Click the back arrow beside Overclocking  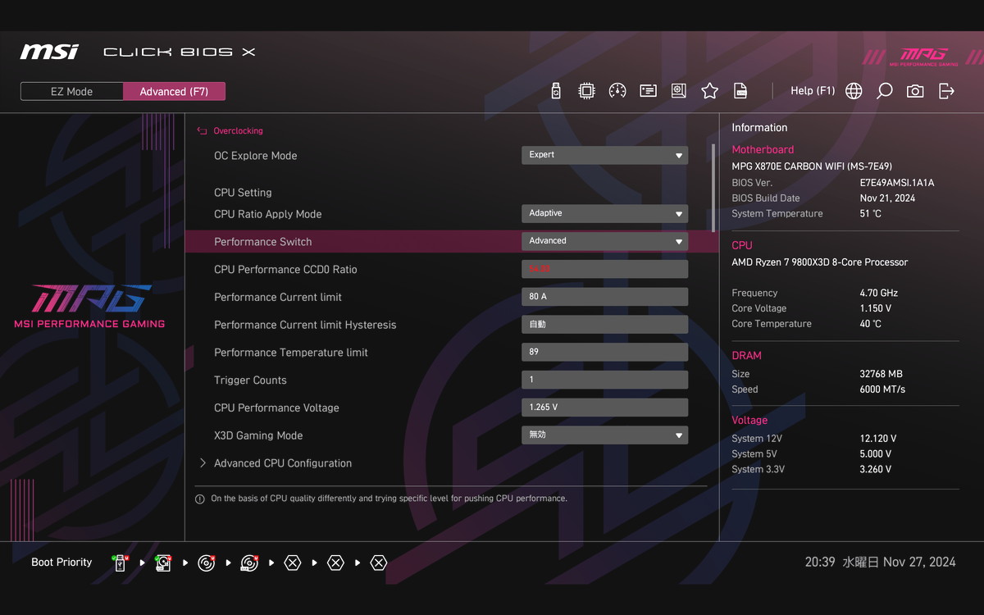(x=202, y=130)
